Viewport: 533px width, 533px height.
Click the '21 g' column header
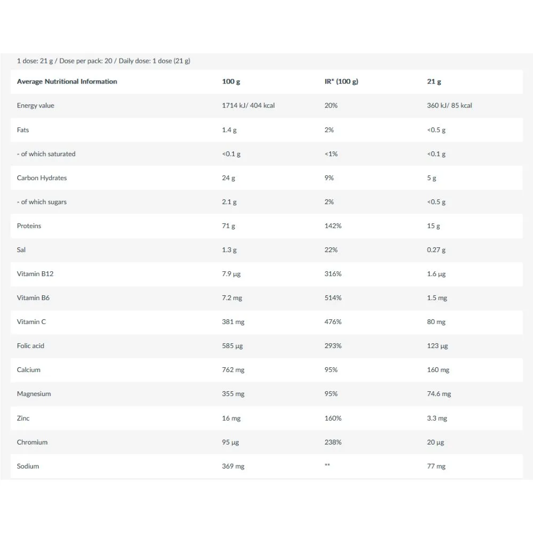tap(434, 82)
